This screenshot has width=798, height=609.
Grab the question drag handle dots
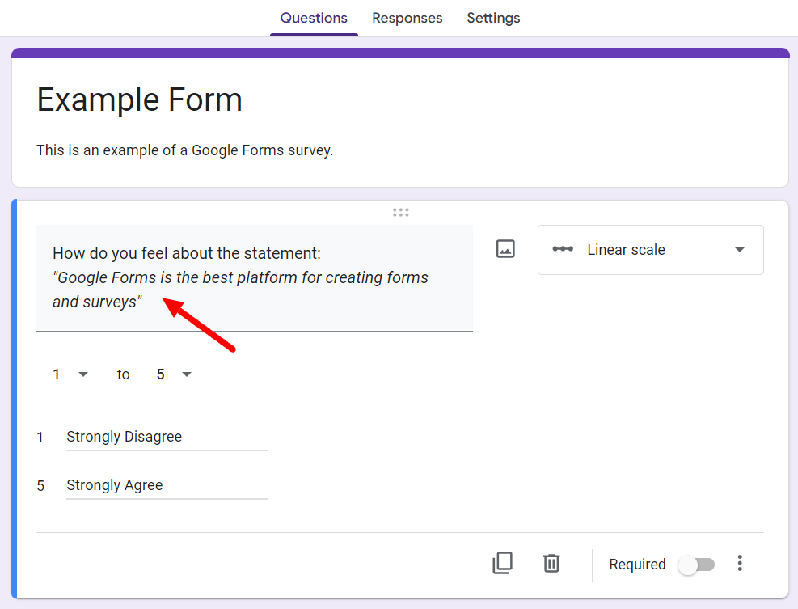[400, 213]
